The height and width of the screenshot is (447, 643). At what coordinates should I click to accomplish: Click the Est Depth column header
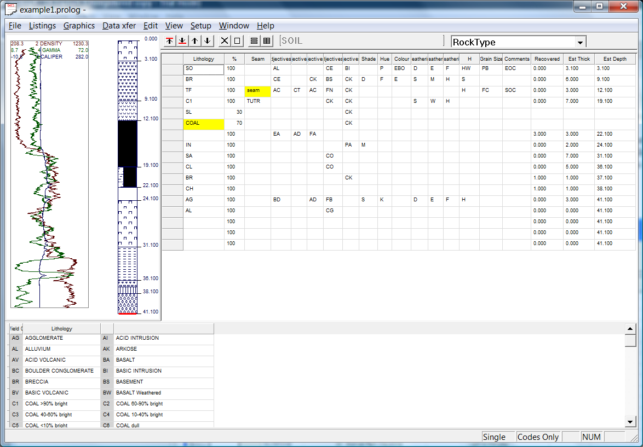615,59
